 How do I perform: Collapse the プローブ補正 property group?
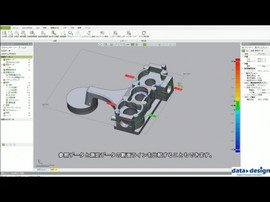tap(242, 97)
